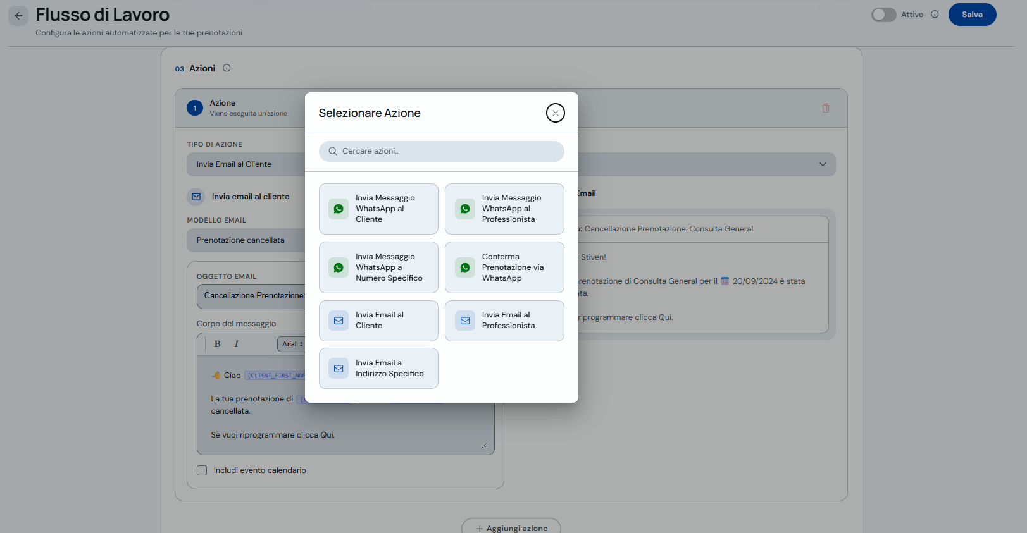This screenshot has width=1027, height=533.
Task: Click the search magnifier icon in dialog
Action: pyautogui.click(x=333, y=151)
